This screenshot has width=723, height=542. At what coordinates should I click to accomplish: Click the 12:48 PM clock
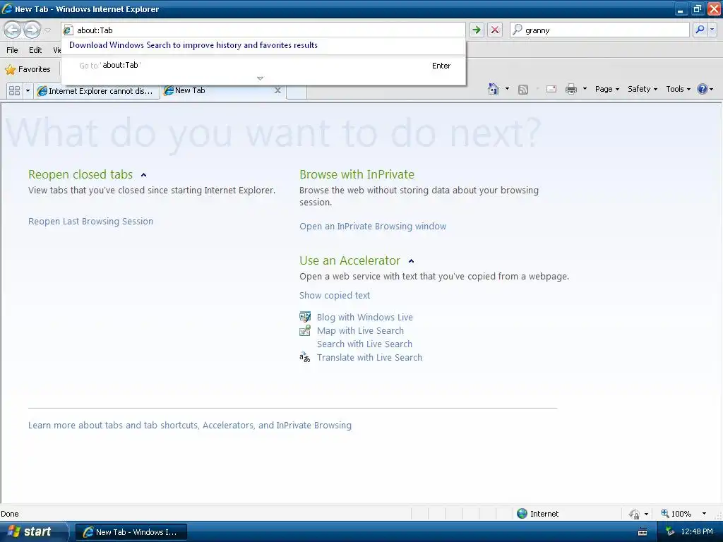click(697, 532)
